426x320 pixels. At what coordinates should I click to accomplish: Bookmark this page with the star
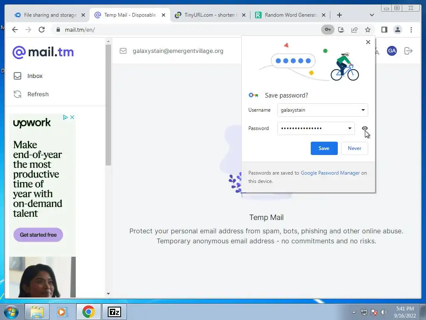(x=368, y=30)
